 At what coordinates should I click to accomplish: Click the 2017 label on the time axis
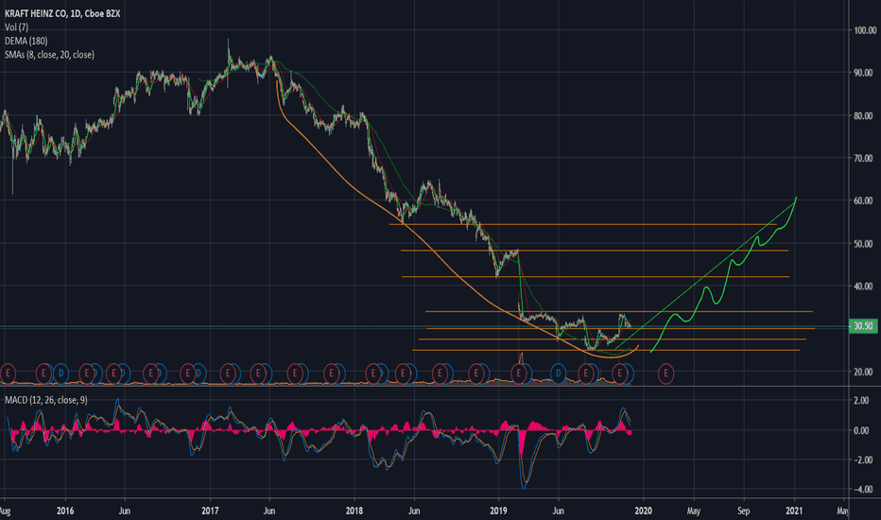[210, 511]
